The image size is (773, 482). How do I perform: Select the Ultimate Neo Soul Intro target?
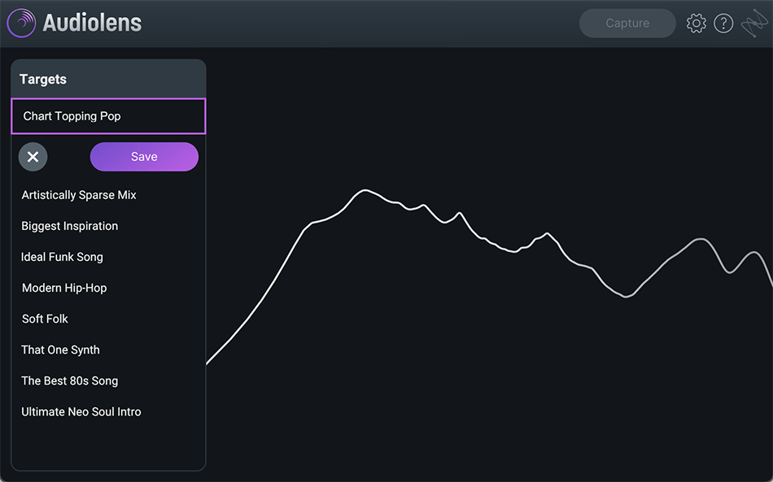pyautogui.click(x=81, y=411)
